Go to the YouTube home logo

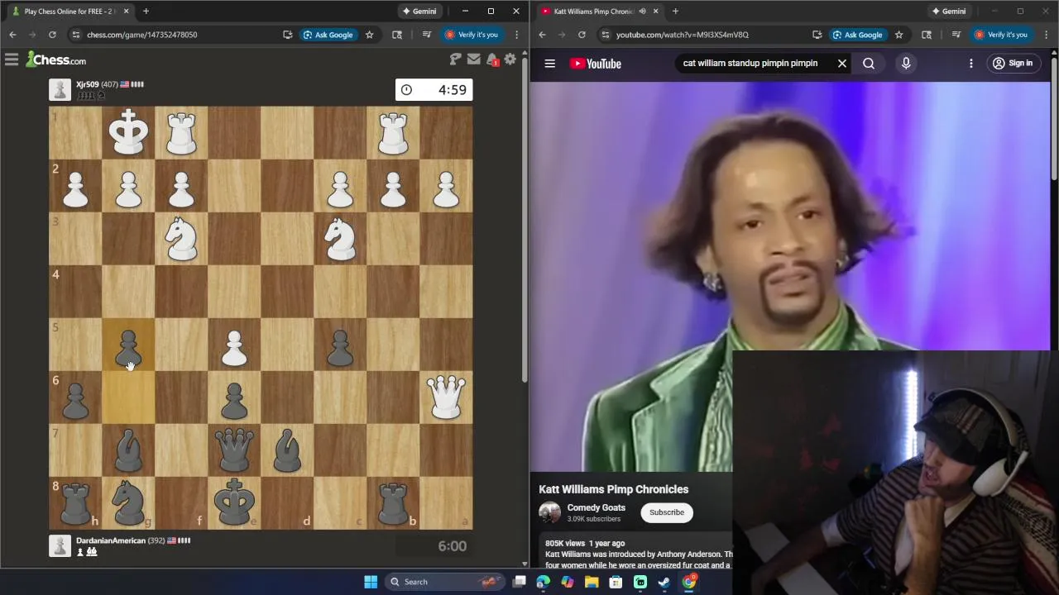point(596,64)
